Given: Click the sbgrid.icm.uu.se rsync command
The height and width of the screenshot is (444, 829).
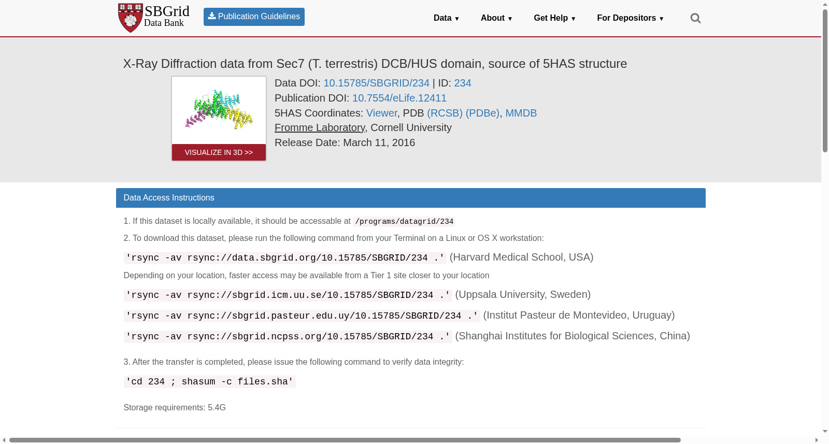Looking at the screenshot, I should [288, 295].
